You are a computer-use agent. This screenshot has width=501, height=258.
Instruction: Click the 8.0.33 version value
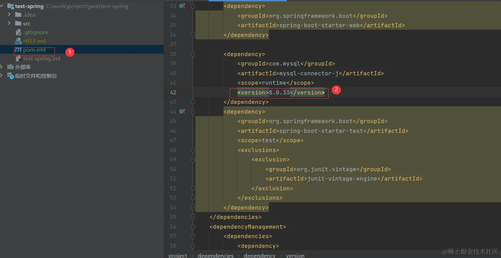[279, 92]
